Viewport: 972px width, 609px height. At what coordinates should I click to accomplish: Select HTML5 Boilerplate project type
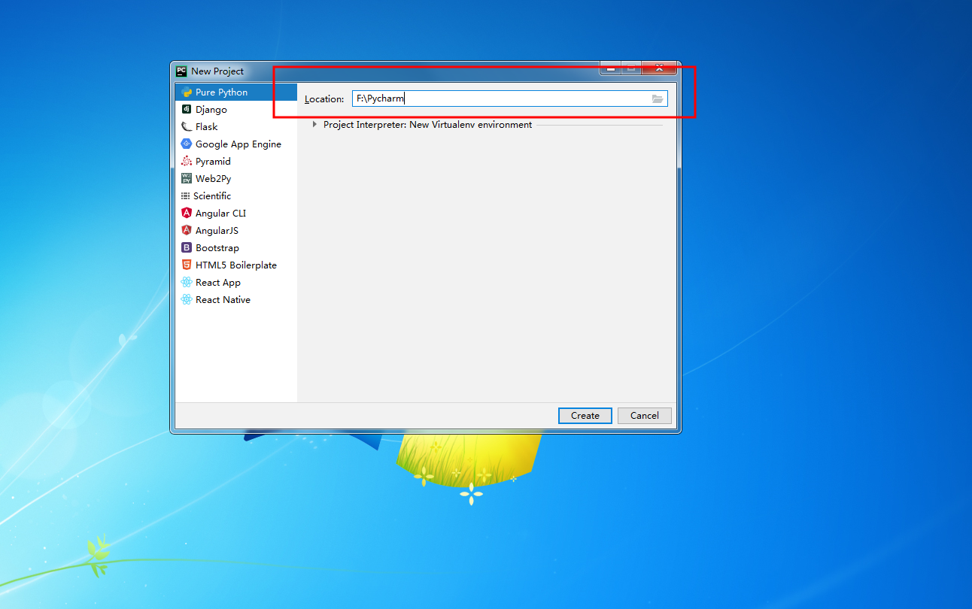click(x=236, y=265)
